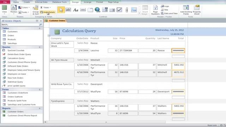This screenshot has width=226, height=127.
Task: Open the Colors dropdown
Action: pos(24,7)
